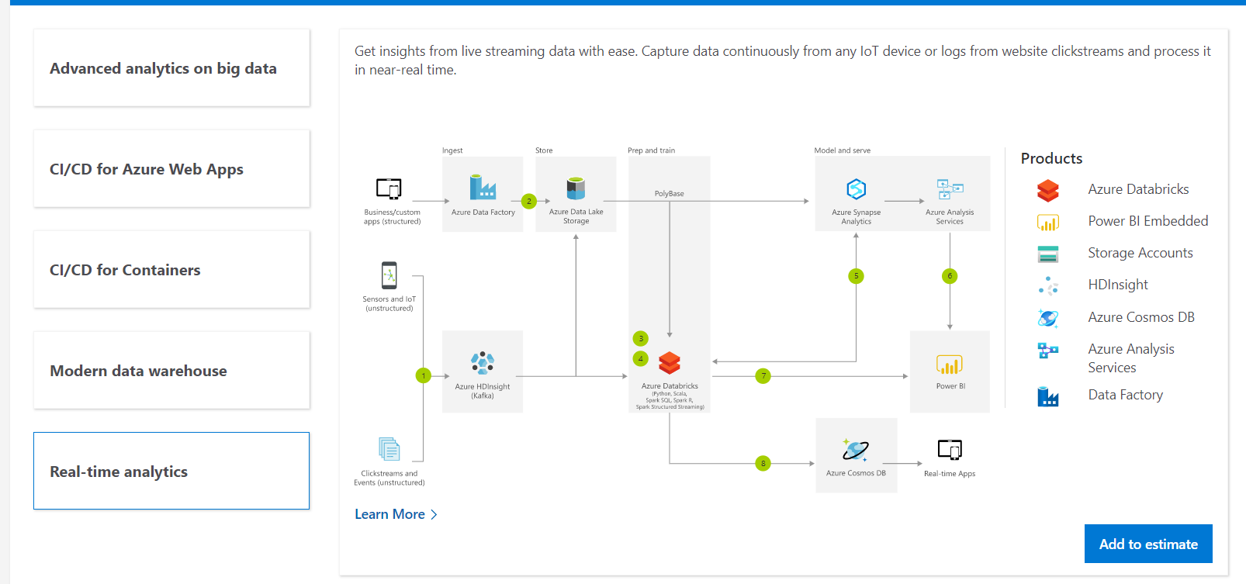Click the Azure Analysis Services product name
1246x584 pixels.
[1131, 358]
